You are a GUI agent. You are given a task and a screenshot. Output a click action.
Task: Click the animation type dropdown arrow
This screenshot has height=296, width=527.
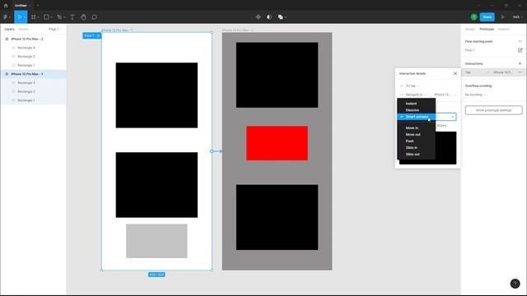453,117
